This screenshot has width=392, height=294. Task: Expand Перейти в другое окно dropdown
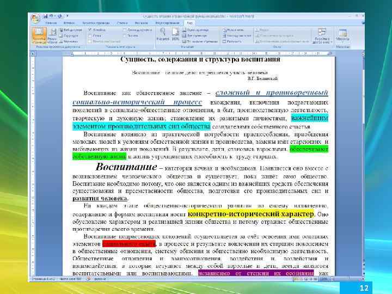point(322,35)
